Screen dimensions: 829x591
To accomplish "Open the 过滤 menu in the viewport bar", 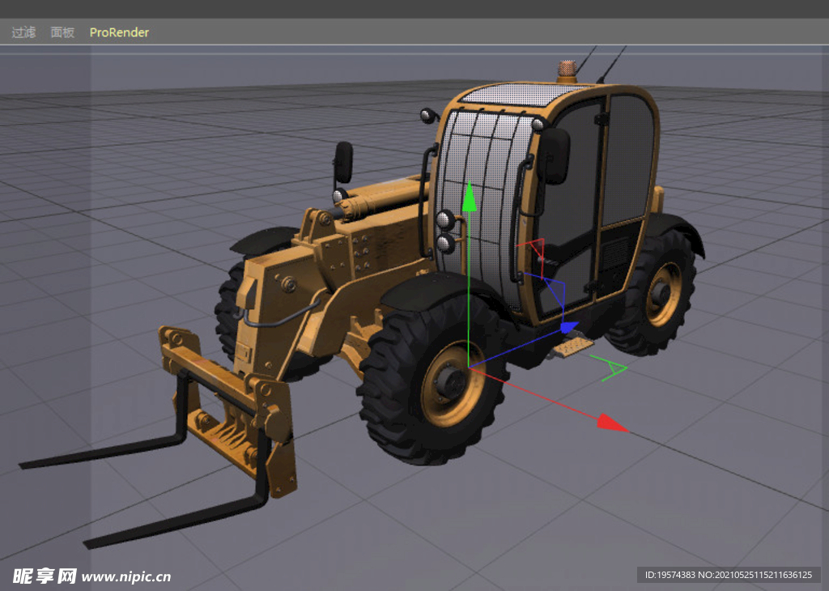I will coord(22,32).
